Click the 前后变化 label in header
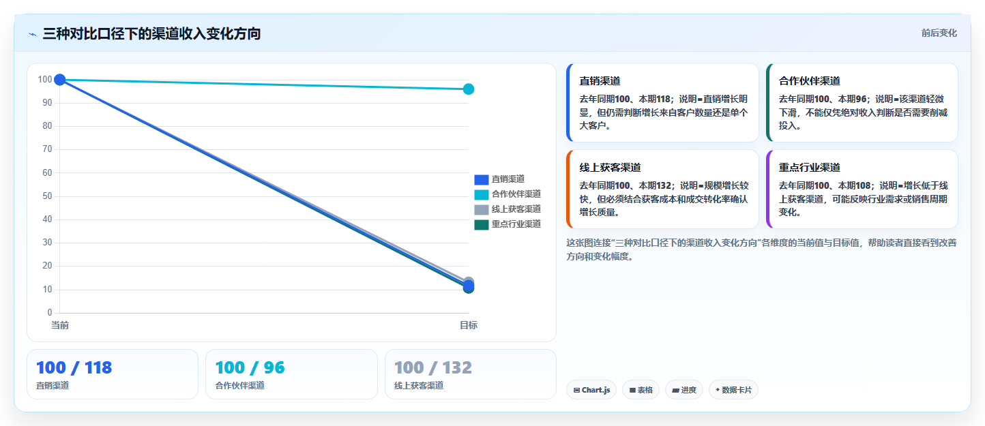 [x=939, y=33]
